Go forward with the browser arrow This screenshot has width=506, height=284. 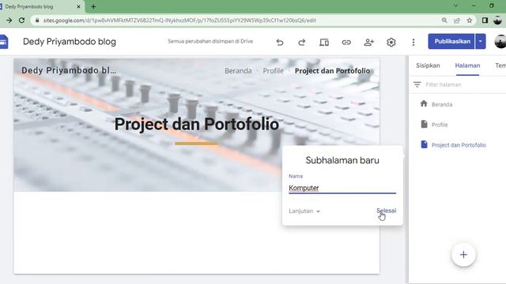point(9,21)
